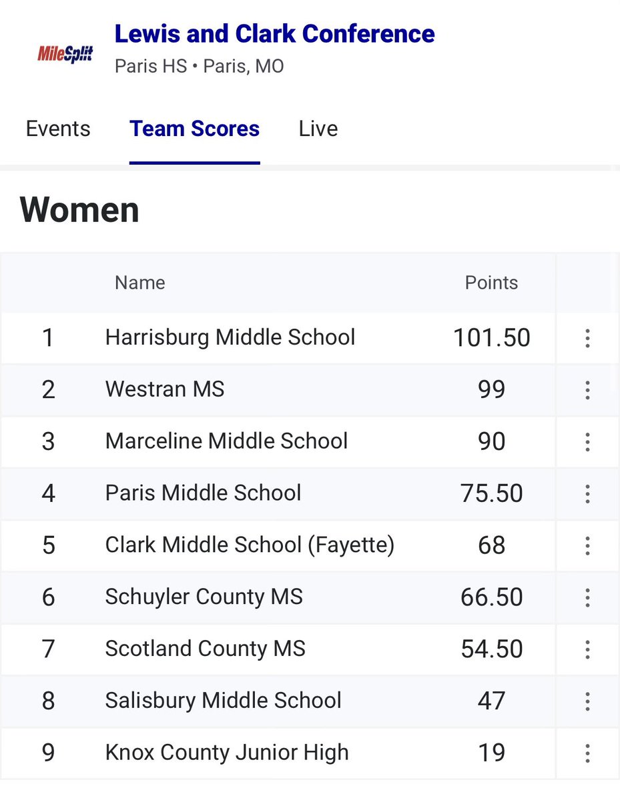This screenshot has height=800, width=620.
Task: Click the Paris HS venue subtitle
Action: pyautogui.click(x=151, y=67)
